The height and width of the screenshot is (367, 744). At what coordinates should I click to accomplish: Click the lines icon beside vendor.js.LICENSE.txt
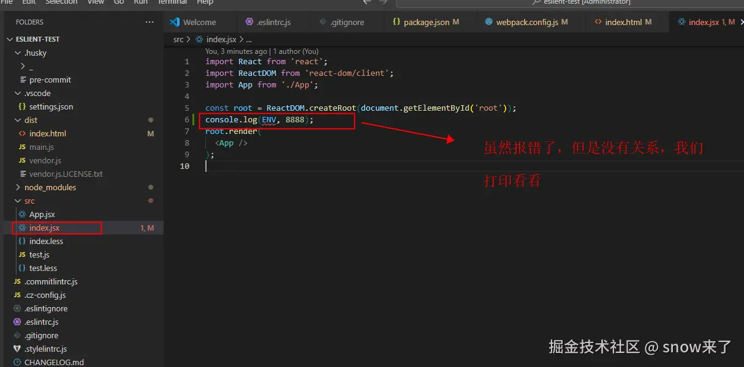pyautogui.click(x=22, y=174)
